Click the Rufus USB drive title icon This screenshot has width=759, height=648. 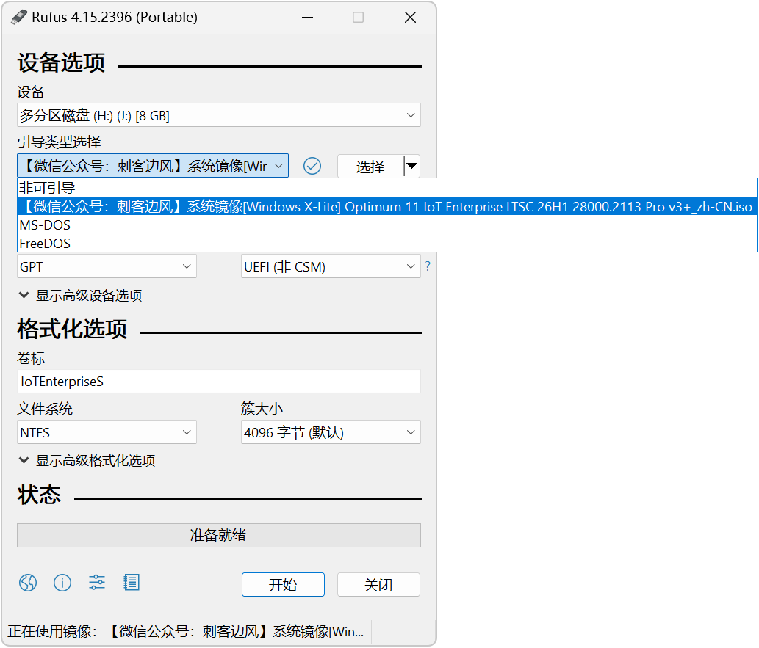[x=19, y=18]
